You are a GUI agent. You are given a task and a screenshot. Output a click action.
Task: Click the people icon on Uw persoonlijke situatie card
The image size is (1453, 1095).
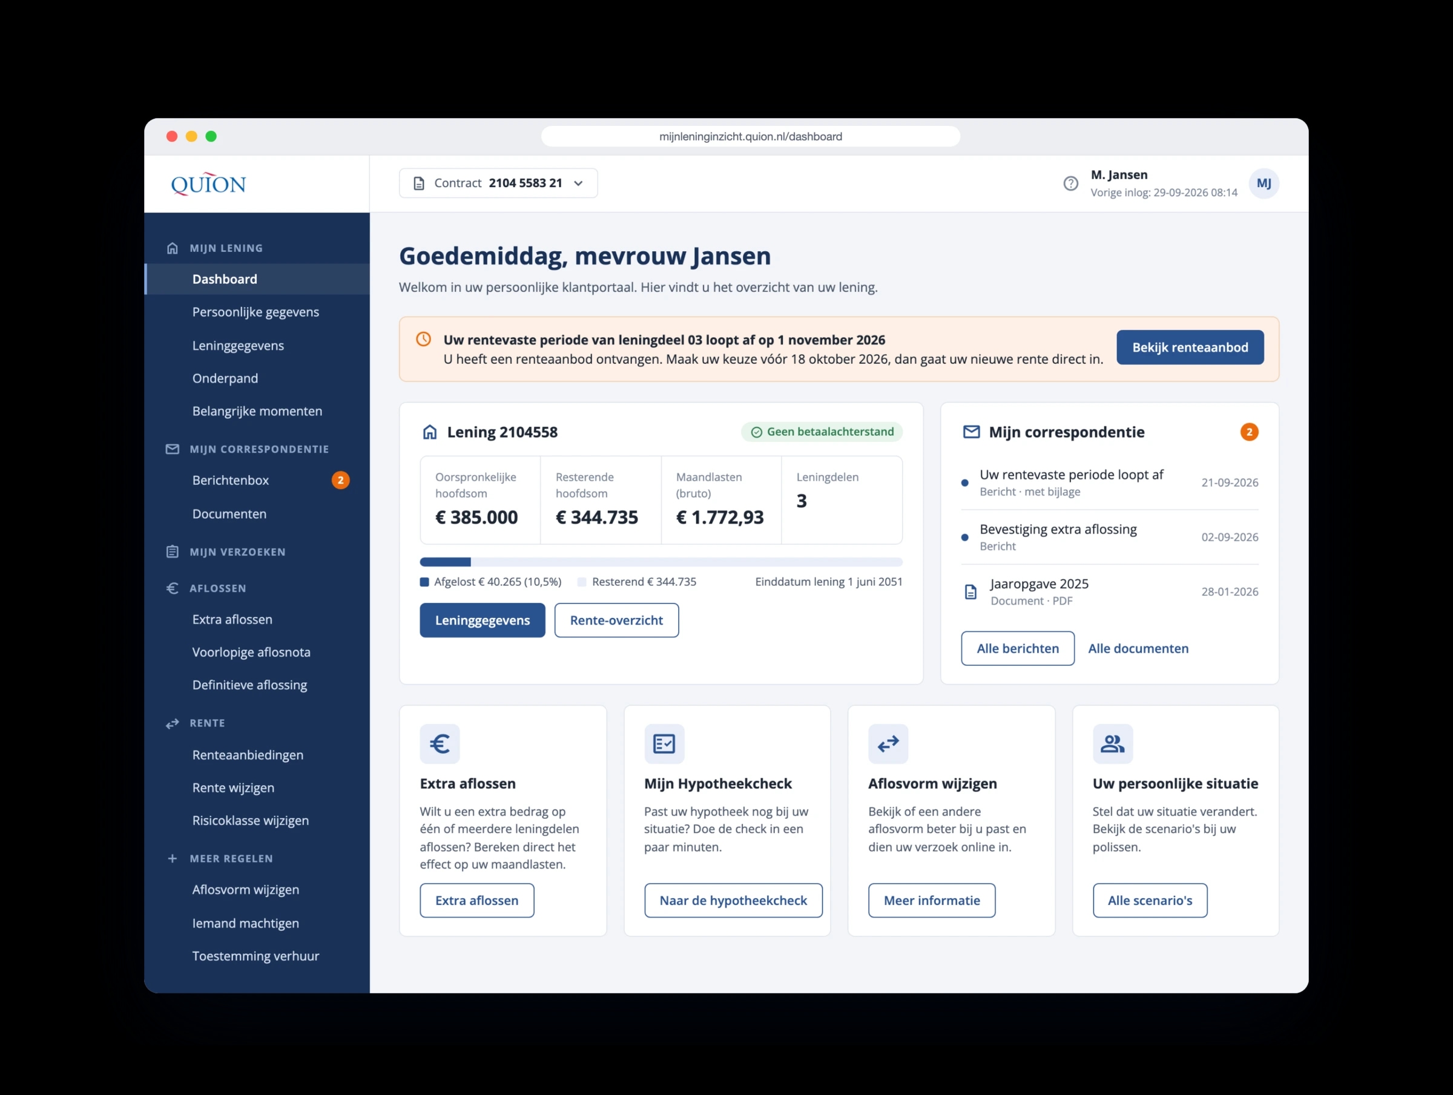[x=1113, y=743]
